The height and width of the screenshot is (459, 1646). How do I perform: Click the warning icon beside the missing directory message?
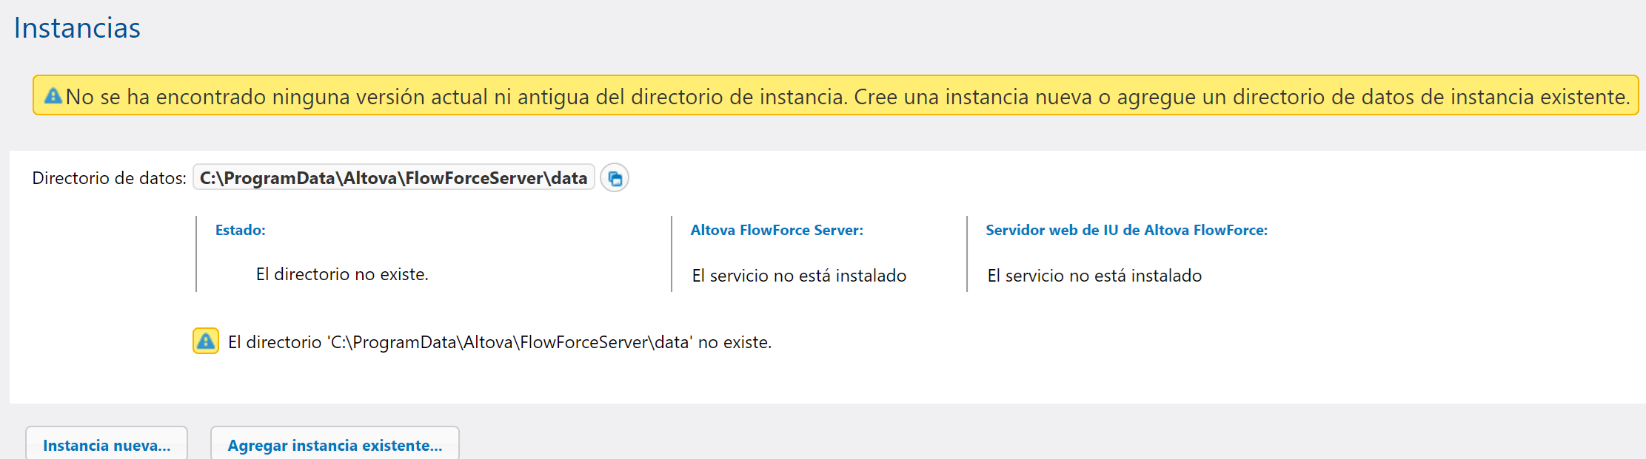point(206,341)
